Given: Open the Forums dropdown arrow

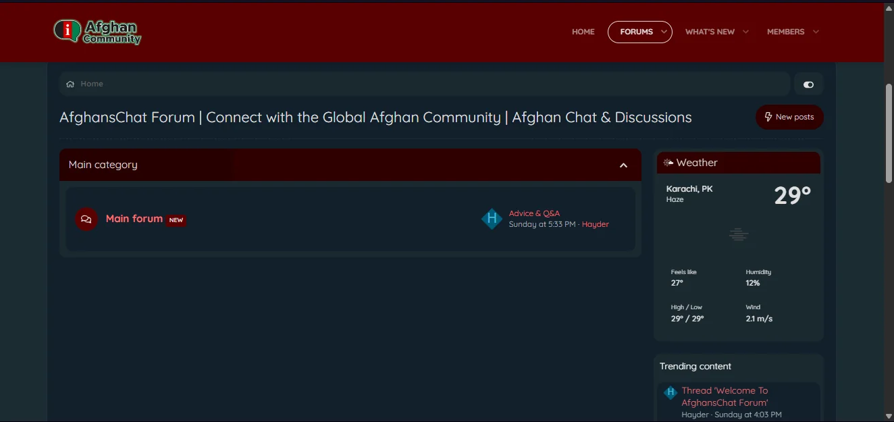Looking at the screenshot, I should pyautogui.click(x=664, y=32).
